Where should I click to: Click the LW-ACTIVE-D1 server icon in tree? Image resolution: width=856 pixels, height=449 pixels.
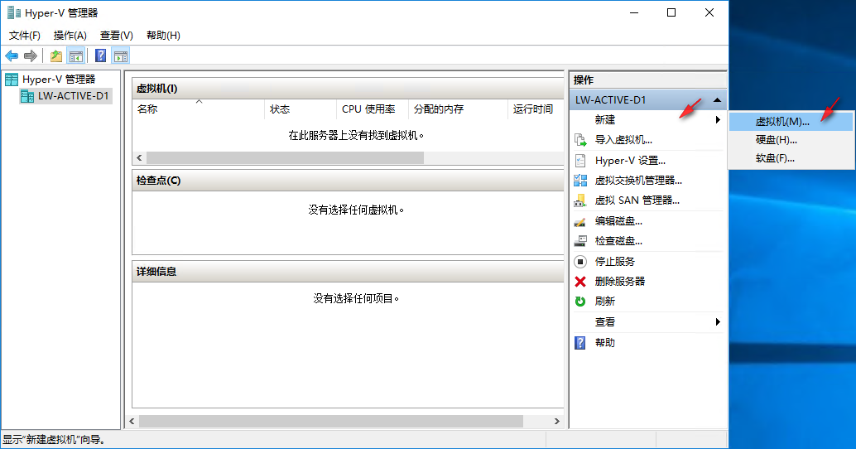[x=27, y=97]
